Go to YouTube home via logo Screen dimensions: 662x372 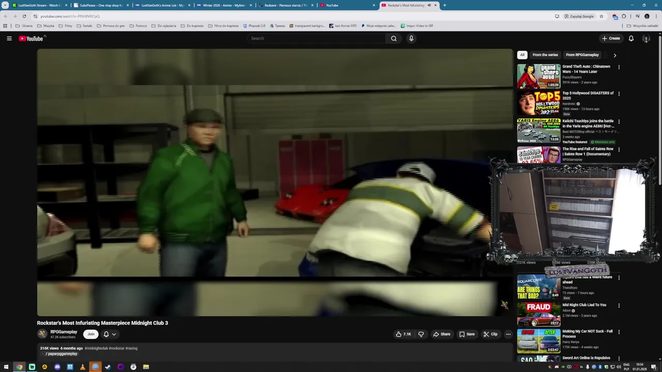[x=31, y=38]
